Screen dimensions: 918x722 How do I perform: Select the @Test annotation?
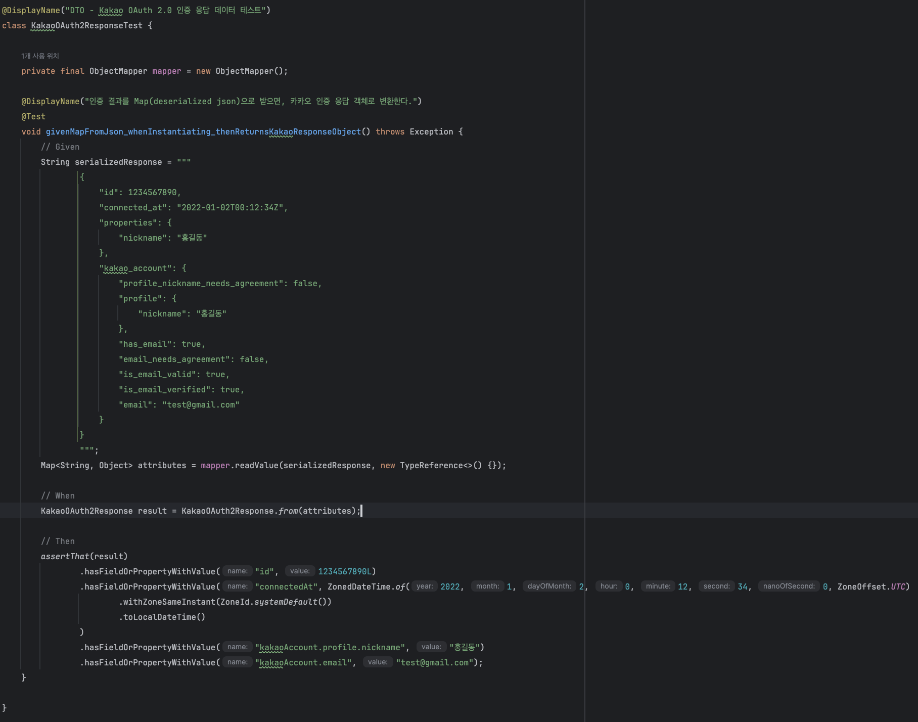click(x=33, y=117)
